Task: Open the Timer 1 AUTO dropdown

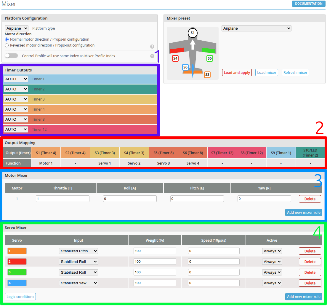Action: pos(16,79)
